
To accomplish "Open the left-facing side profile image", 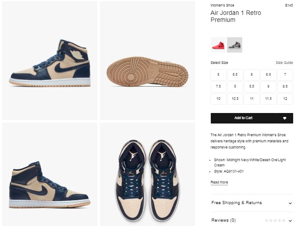I will click(x=50, y=61).
